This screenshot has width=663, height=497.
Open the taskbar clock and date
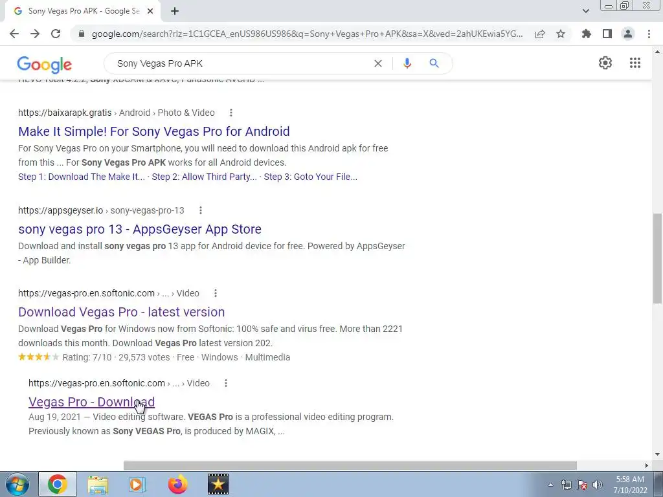click(630, 485)
